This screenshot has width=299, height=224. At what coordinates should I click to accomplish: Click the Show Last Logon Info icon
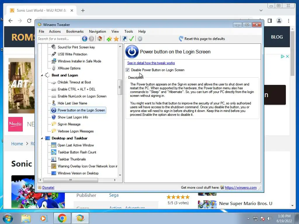54,117
